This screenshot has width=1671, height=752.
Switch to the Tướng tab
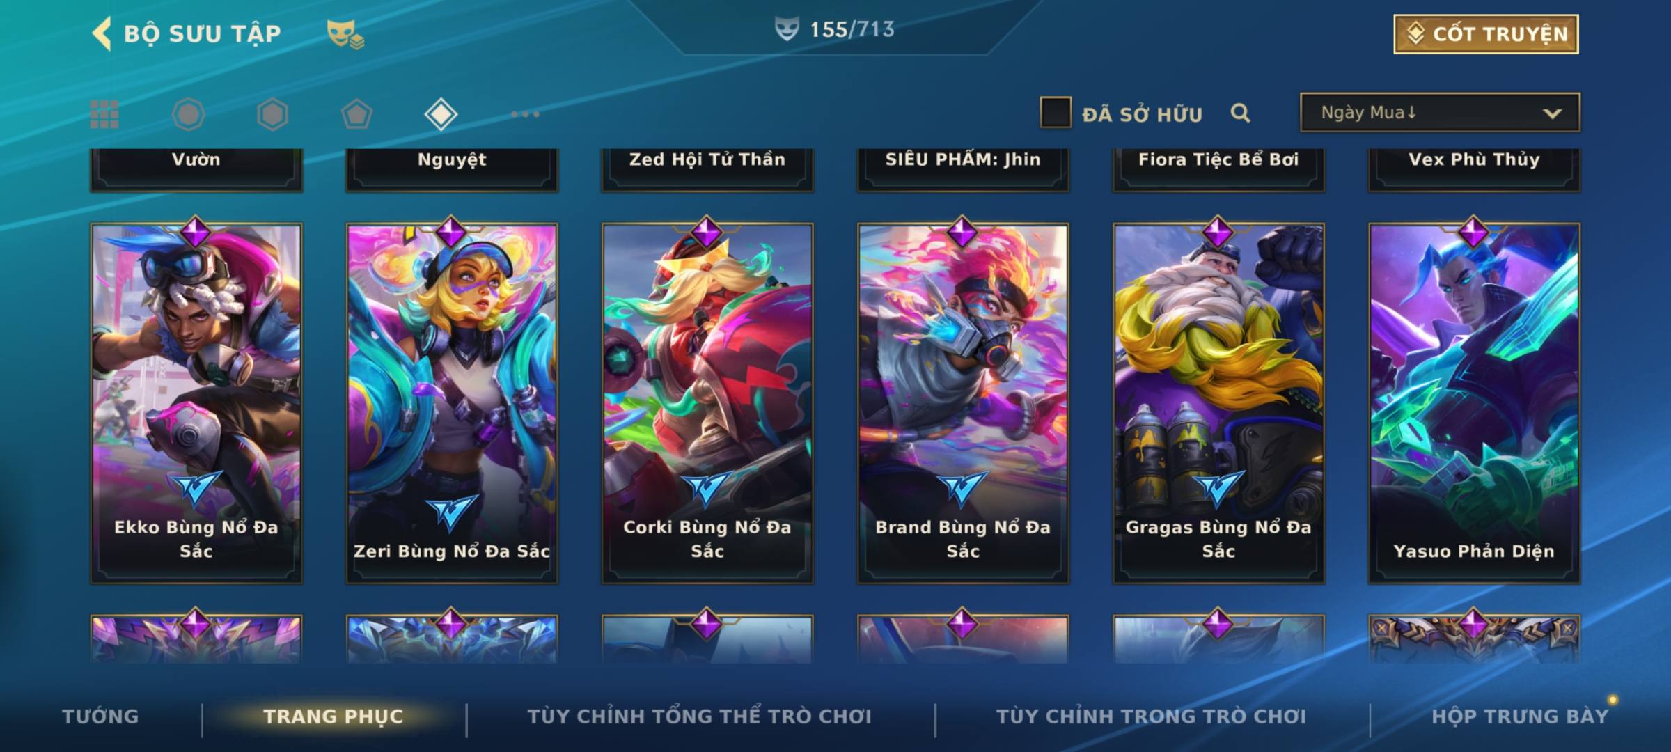coord(100,716)
